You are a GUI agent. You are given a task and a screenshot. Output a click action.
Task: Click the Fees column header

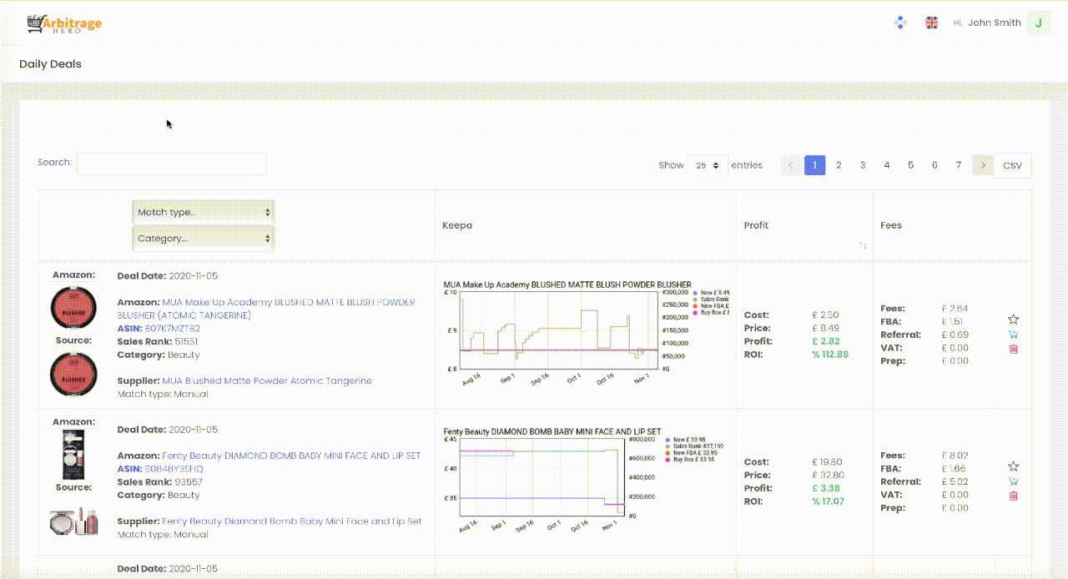pos(891,225)
